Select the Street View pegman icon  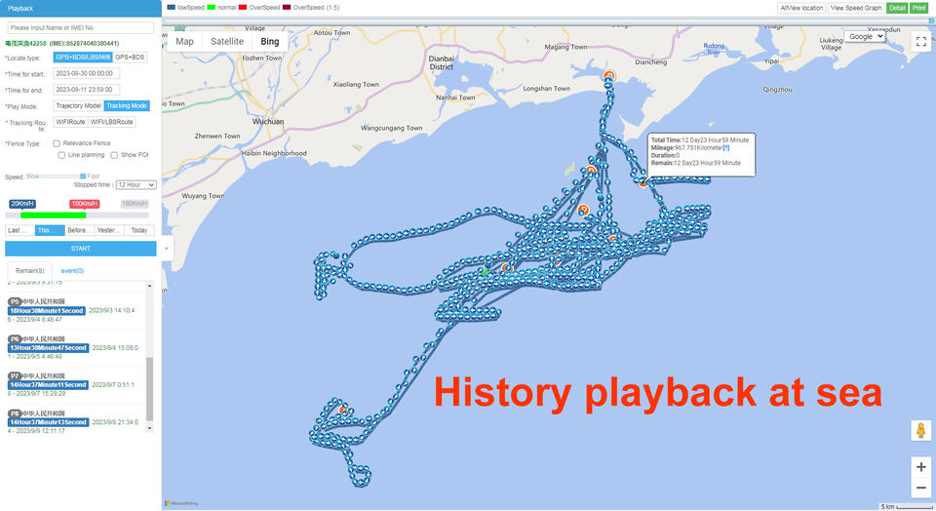tap(920, 430)
